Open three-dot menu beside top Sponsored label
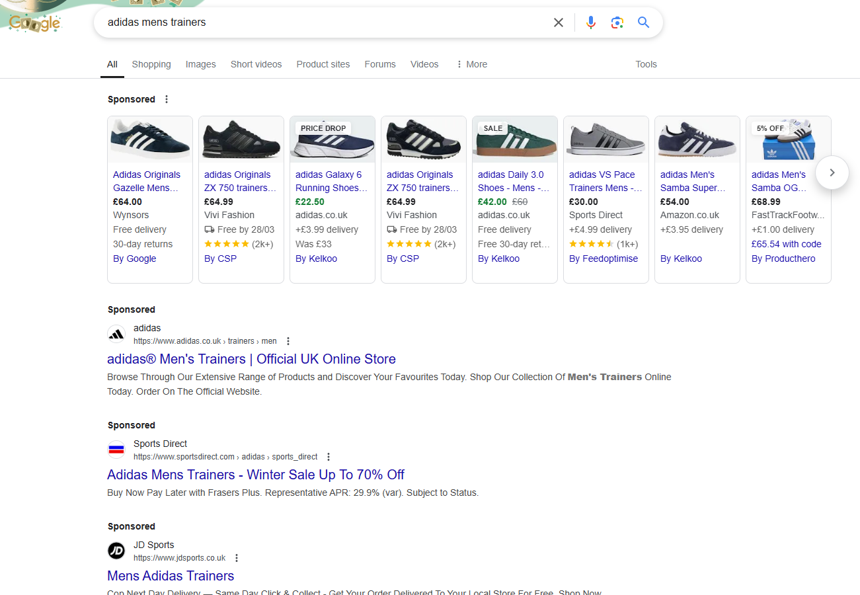The height and width of the screenshot is (595, 860). pos(167,99)
